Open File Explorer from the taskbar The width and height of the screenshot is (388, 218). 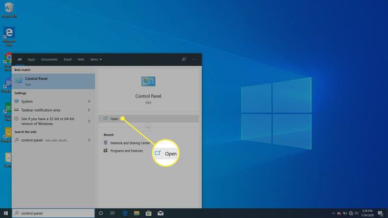click(137, 213)
